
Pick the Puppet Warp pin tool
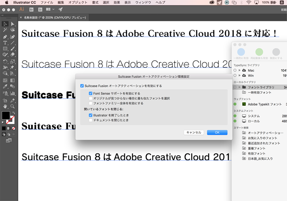pyautogui.click(x=12, y=68)
